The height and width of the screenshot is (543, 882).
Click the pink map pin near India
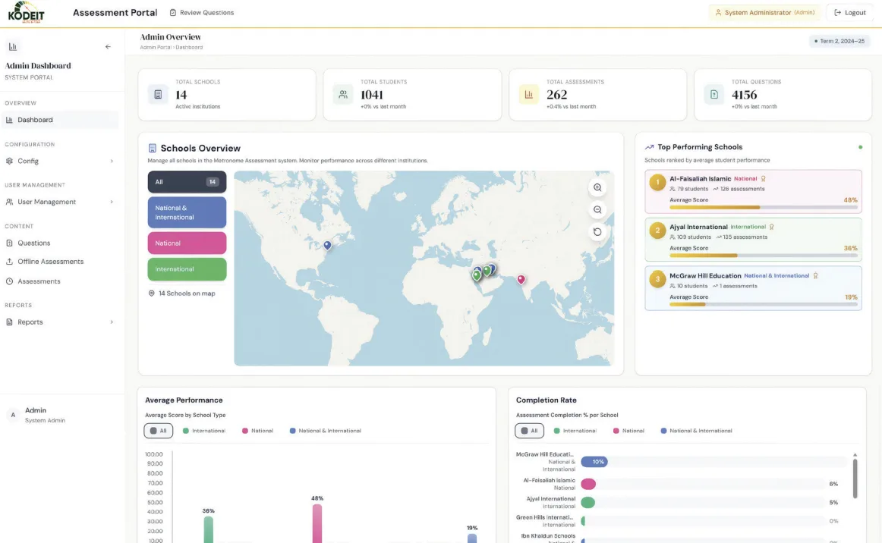(x=521, y=279)
